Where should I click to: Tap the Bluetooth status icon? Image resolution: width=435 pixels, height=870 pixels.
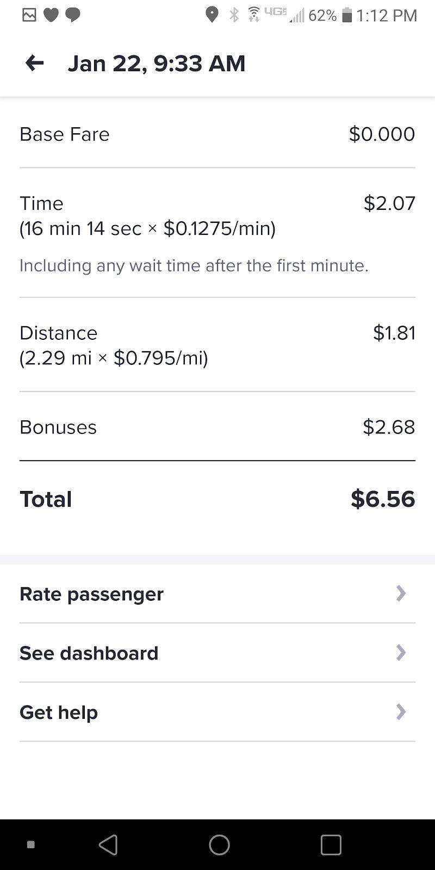(x=234, y=15)
